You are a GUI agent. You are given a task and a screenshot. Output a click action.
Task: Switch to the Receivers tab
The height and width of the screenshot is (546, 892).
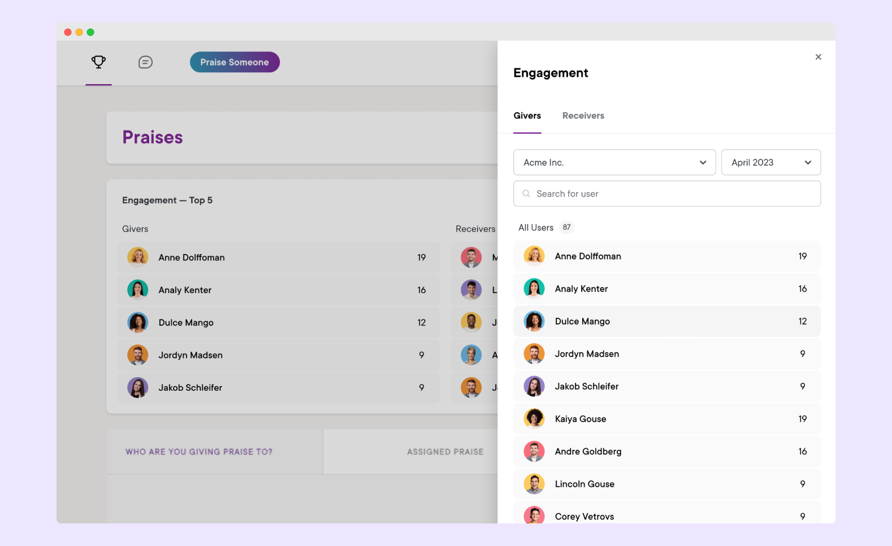click(x=583, y=116)
